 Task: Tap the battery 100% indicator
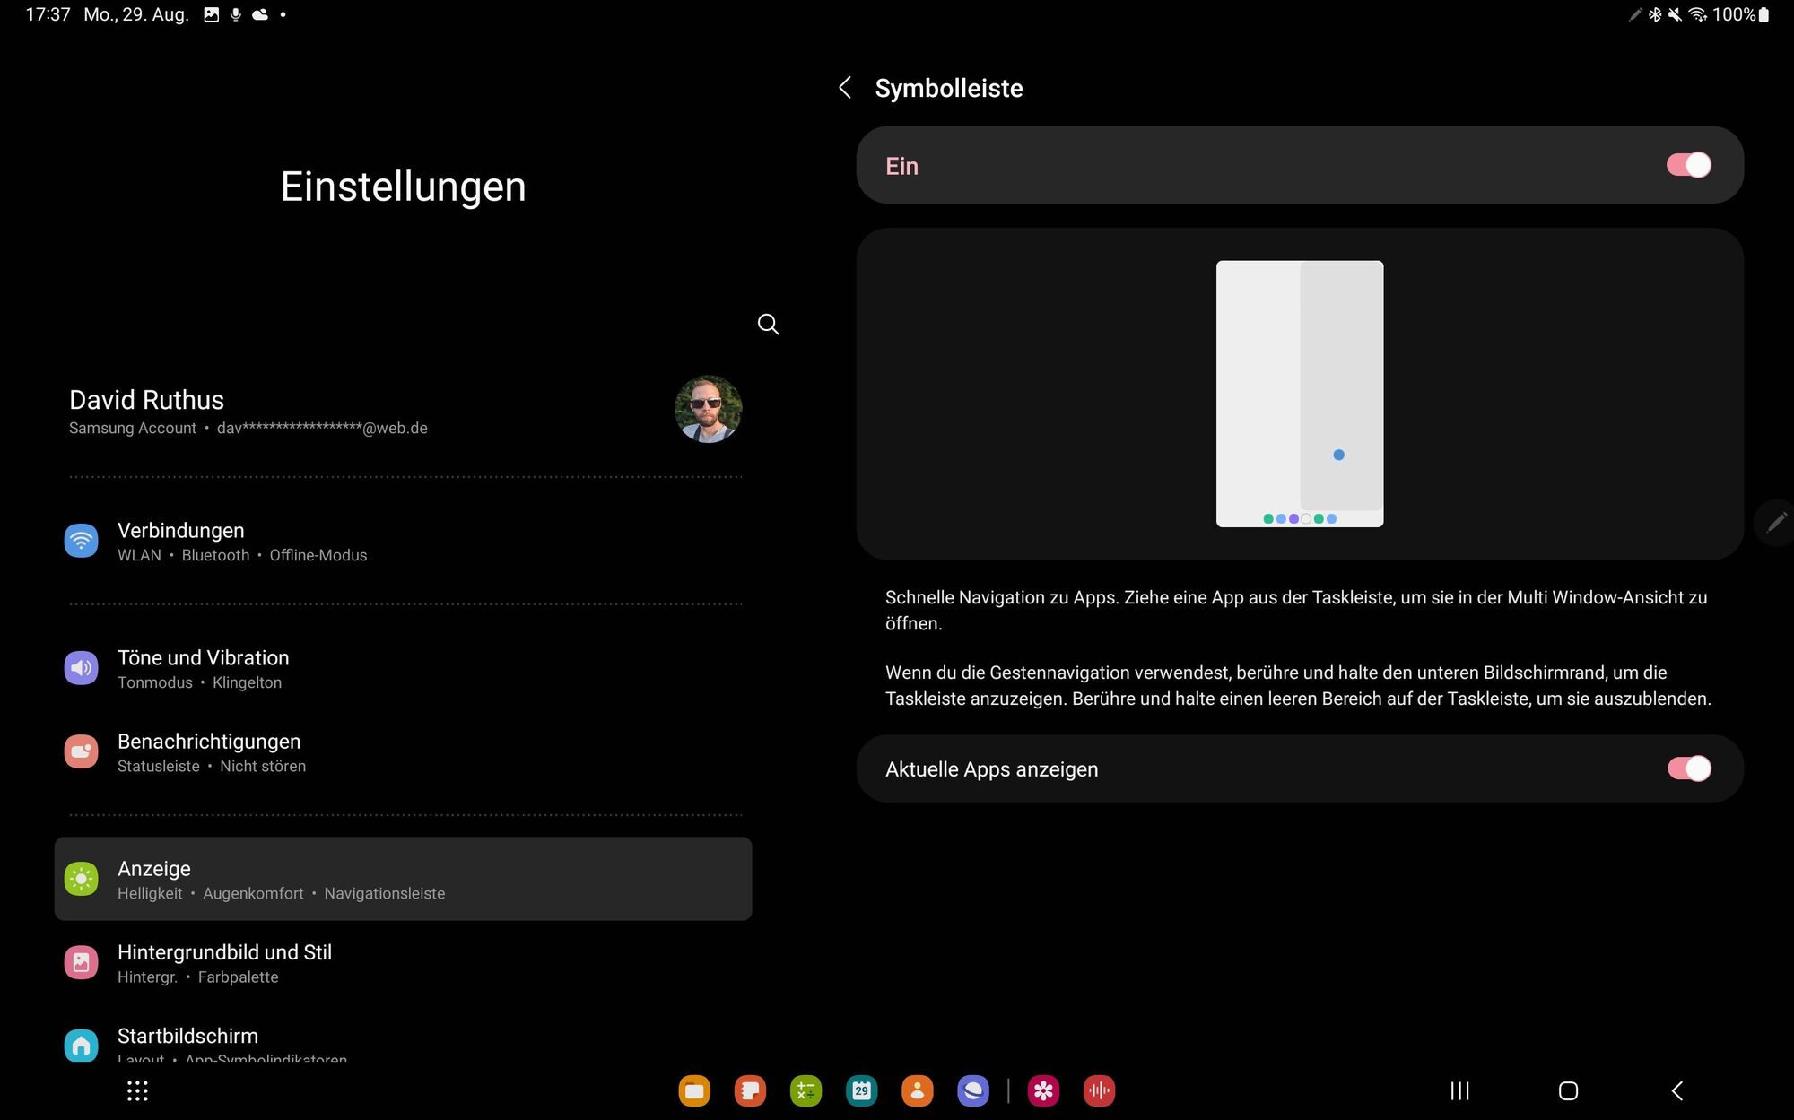1741,14
